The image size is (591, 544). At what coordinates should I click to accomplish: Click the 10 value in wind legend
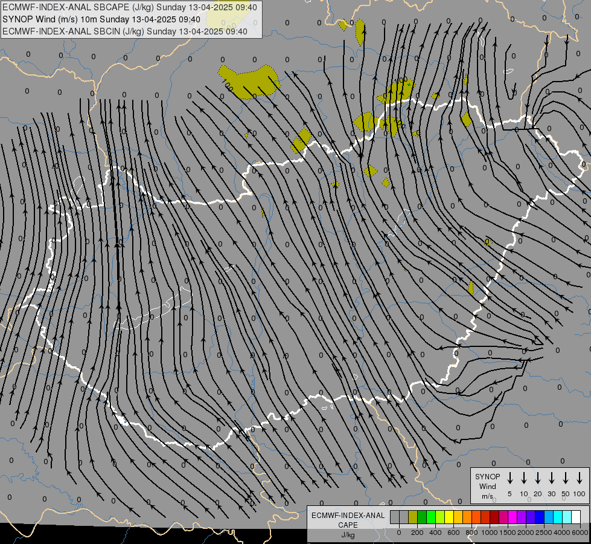pyautogui.click(x=523, y=494)
